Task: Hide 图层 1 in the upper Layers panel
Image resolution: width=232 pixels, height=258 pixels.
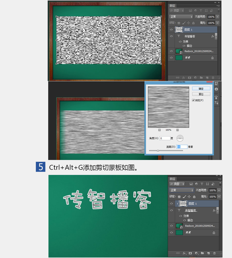Action: click(171, 30)
